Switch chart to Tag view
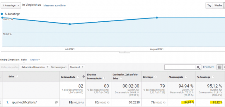The height and width of the screenshot is (107, 225). 209,6
